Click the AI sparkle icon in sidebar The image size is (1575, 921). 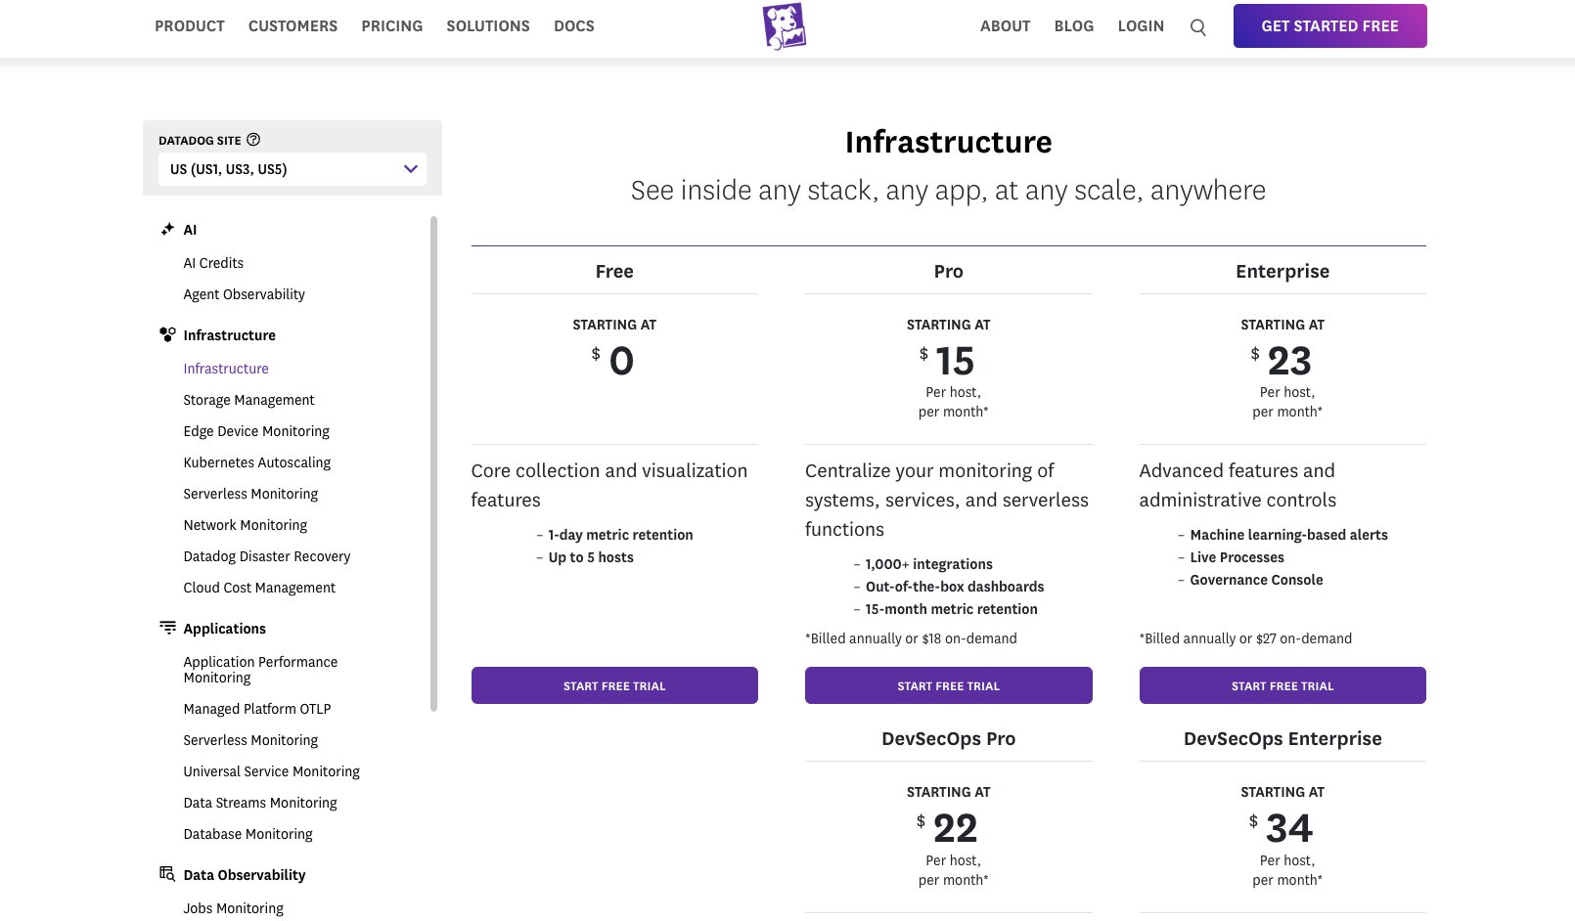167,229
